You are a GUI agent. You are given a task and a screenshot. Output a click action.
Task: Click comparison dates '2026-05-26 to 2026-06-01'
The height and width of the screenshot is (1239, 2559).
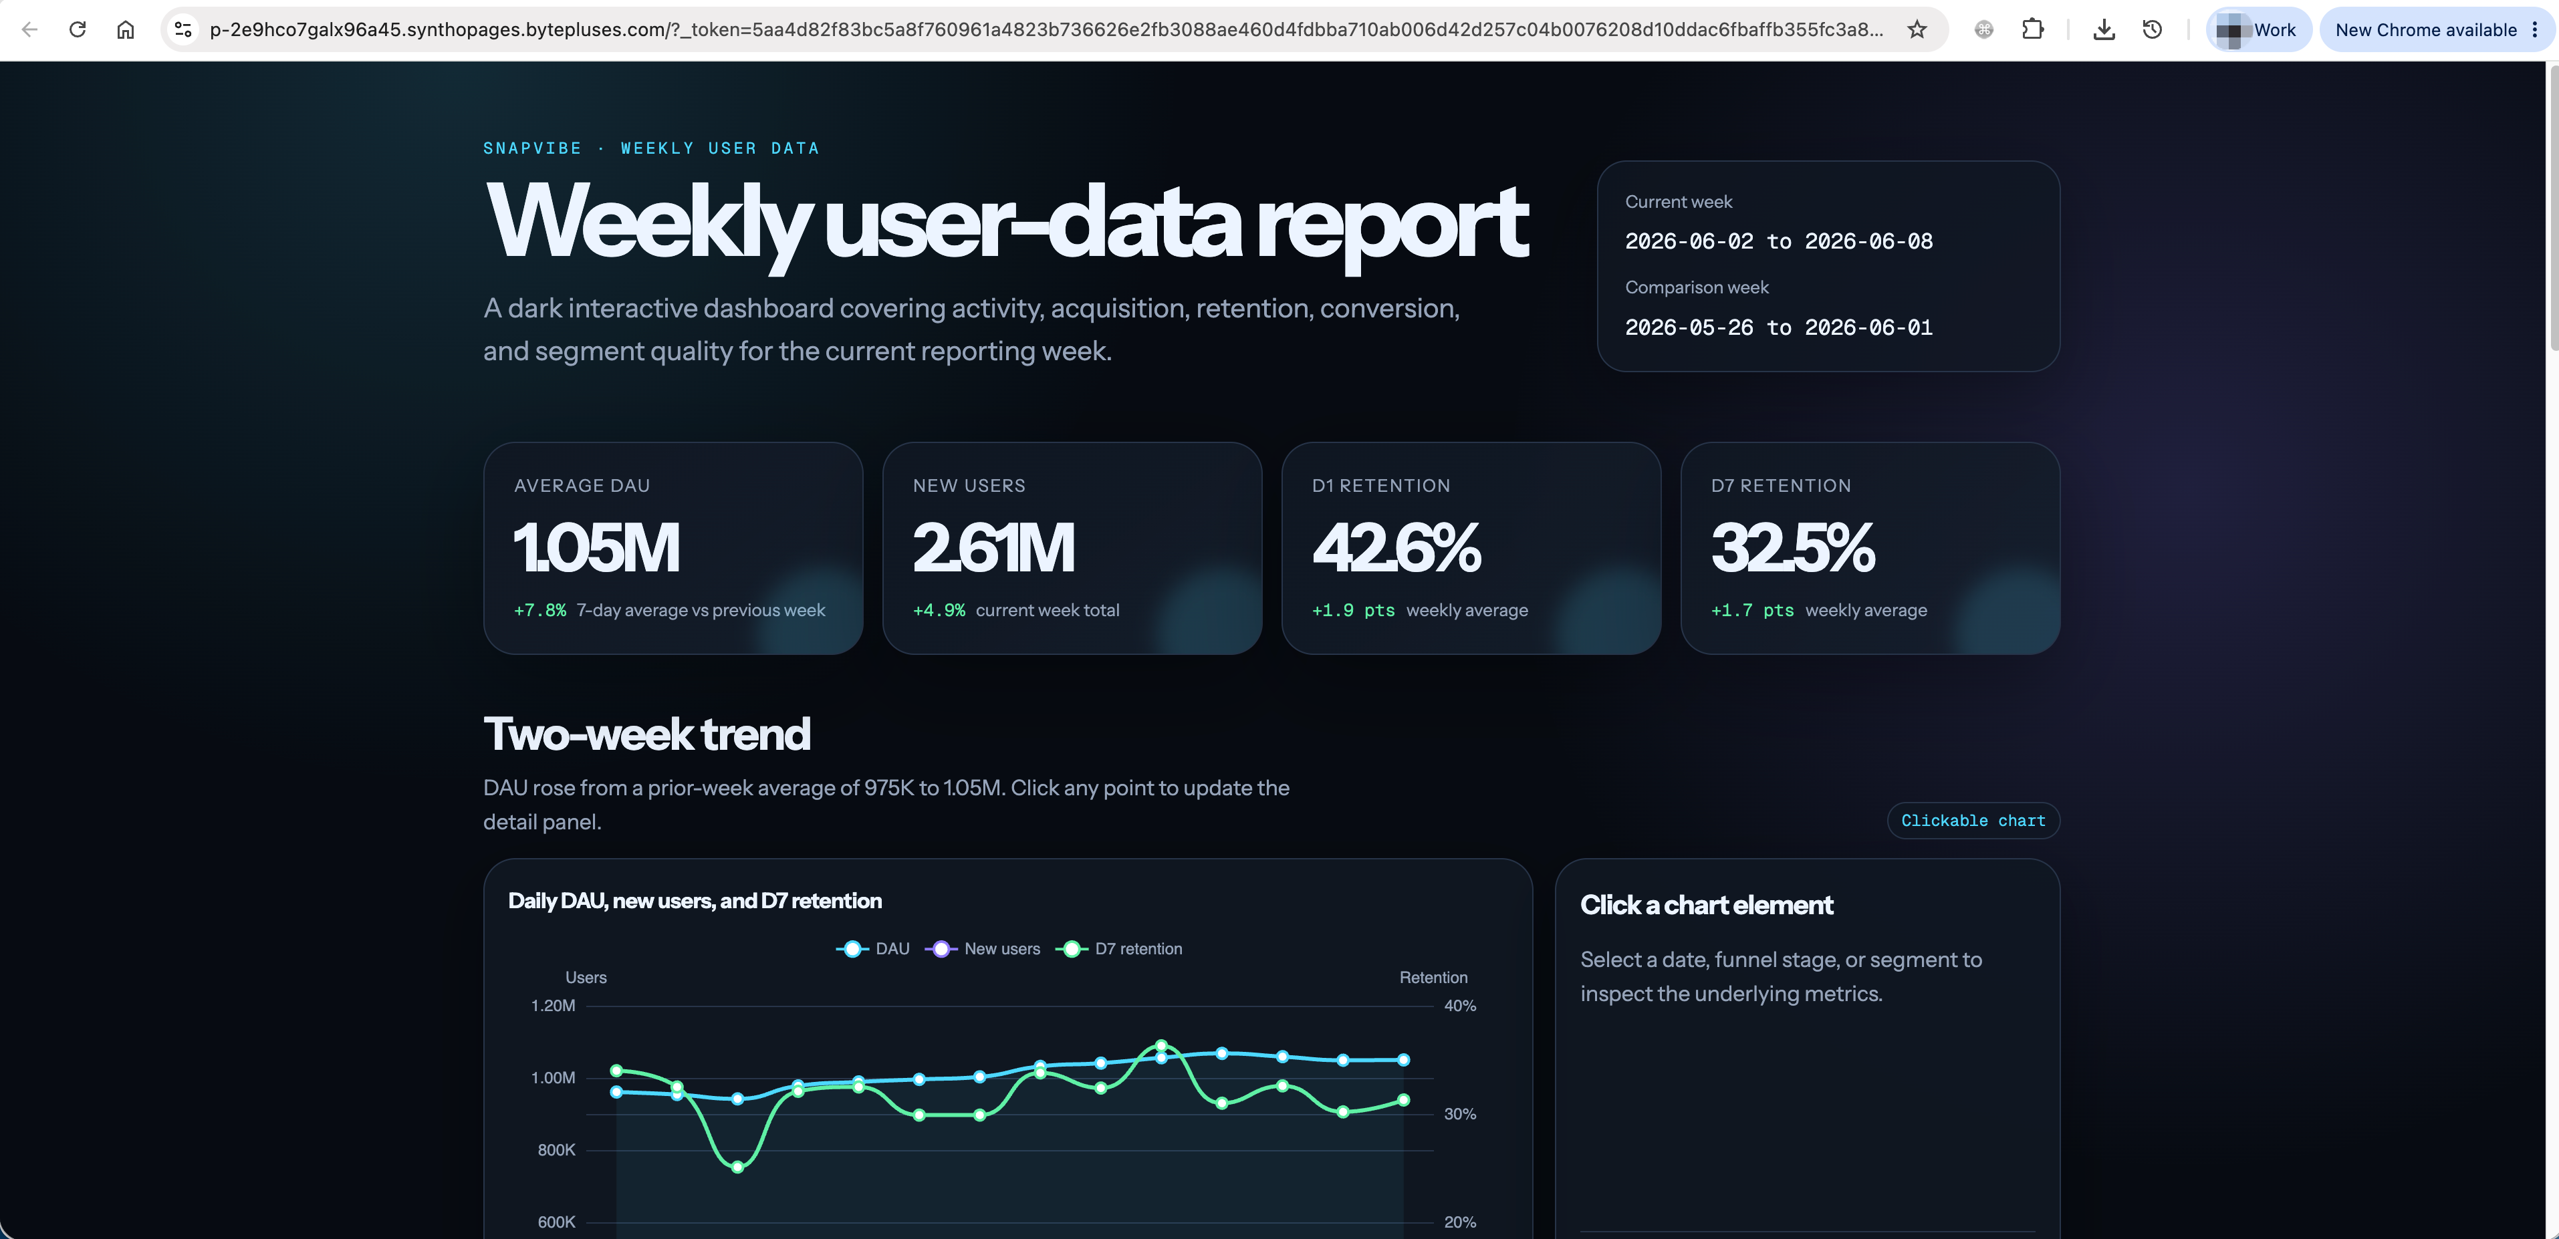1778,327
